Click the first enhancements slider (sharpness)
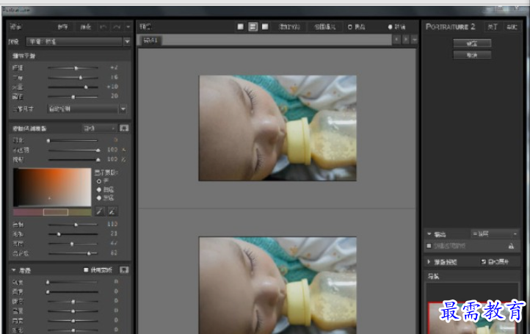The height and width of the screenshot is (334, 530). coord(73,282)
